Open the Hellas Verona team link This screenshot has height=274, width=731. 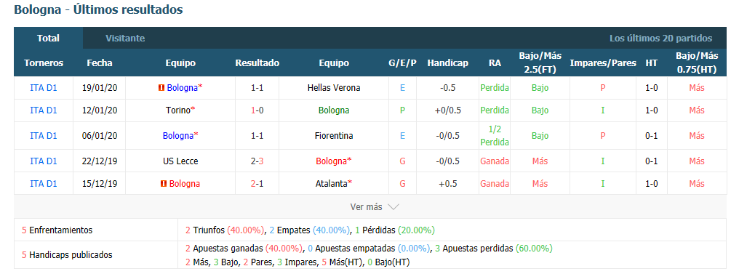click(x=334, y=88)
